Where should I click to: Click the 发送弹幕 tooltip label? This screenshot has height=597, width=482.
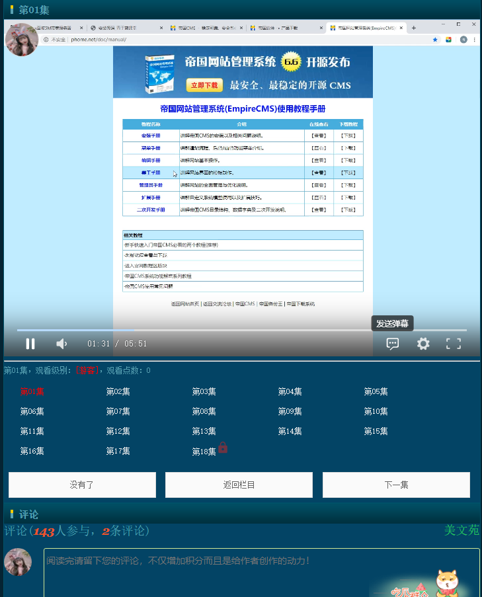point(393,323)
